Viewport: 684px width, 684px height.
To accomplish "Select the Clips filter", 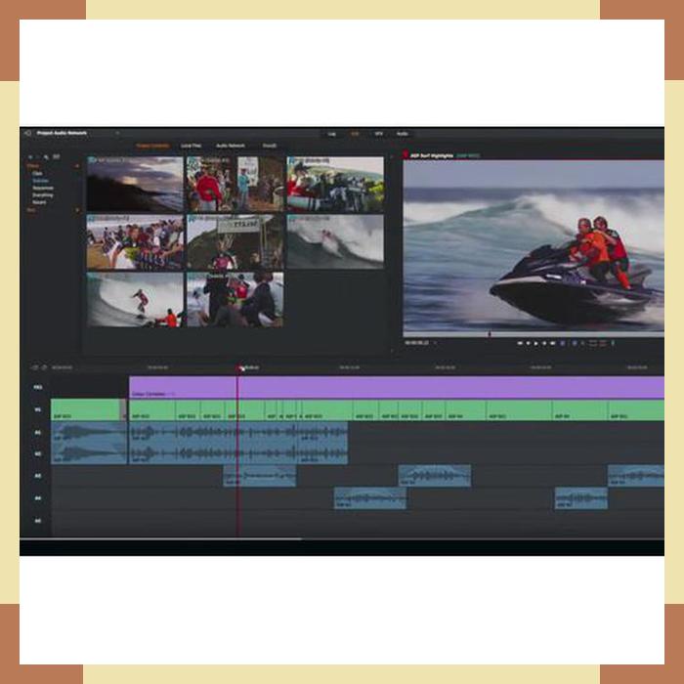I will (37, 174).
